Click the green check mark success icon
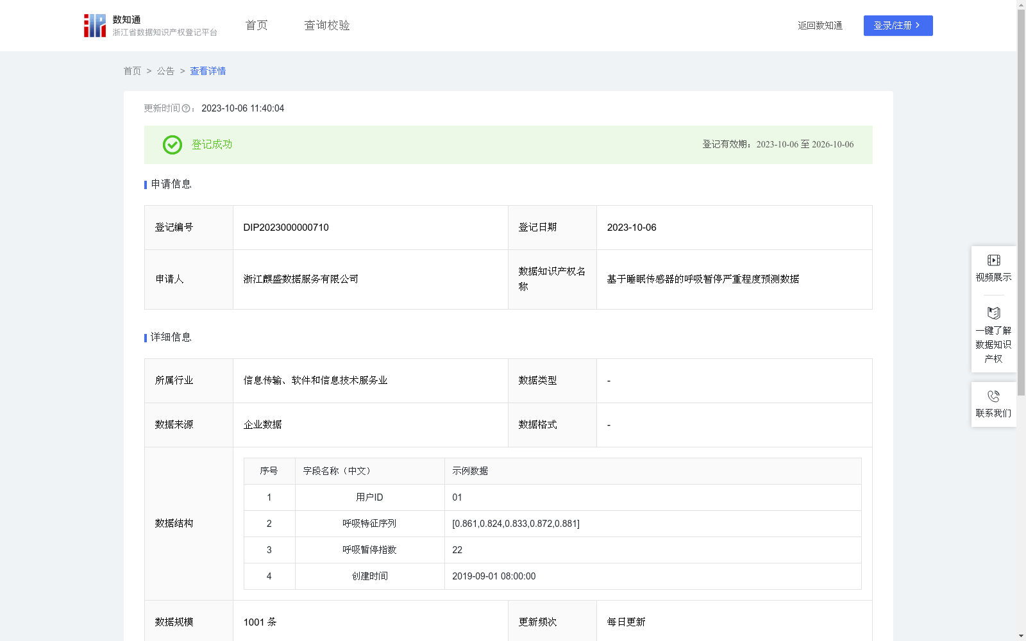 point(172,145)
